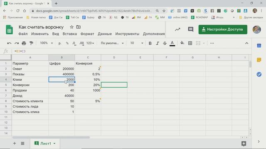Open Tasks in side panel
266x149 pixels.
pos(259,74)
